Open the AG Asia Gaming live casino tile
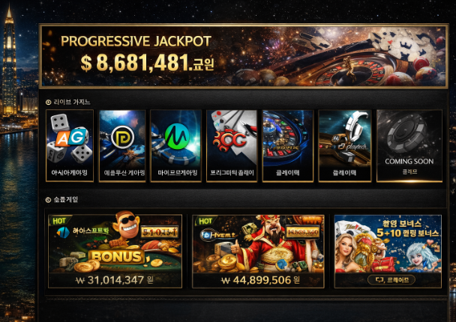 point(70,146)
